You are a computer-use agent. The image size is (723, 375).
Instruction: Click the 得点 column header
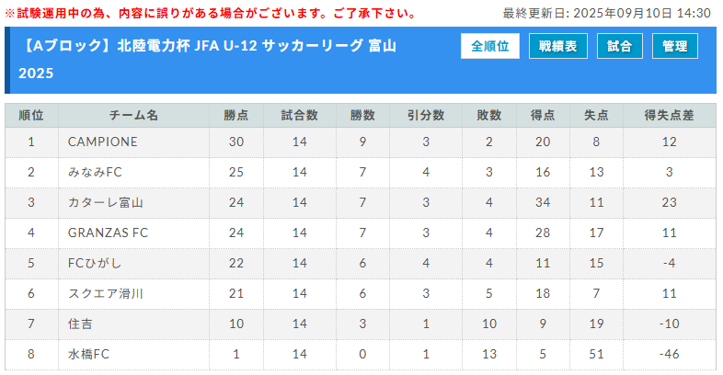pyautogui.click(x=543, y=115)
